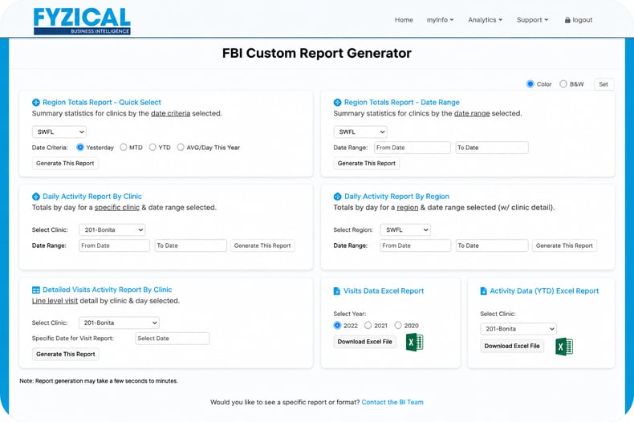Select AVG/Day This Year option
The image size is (634, 422).
point(181,147)
